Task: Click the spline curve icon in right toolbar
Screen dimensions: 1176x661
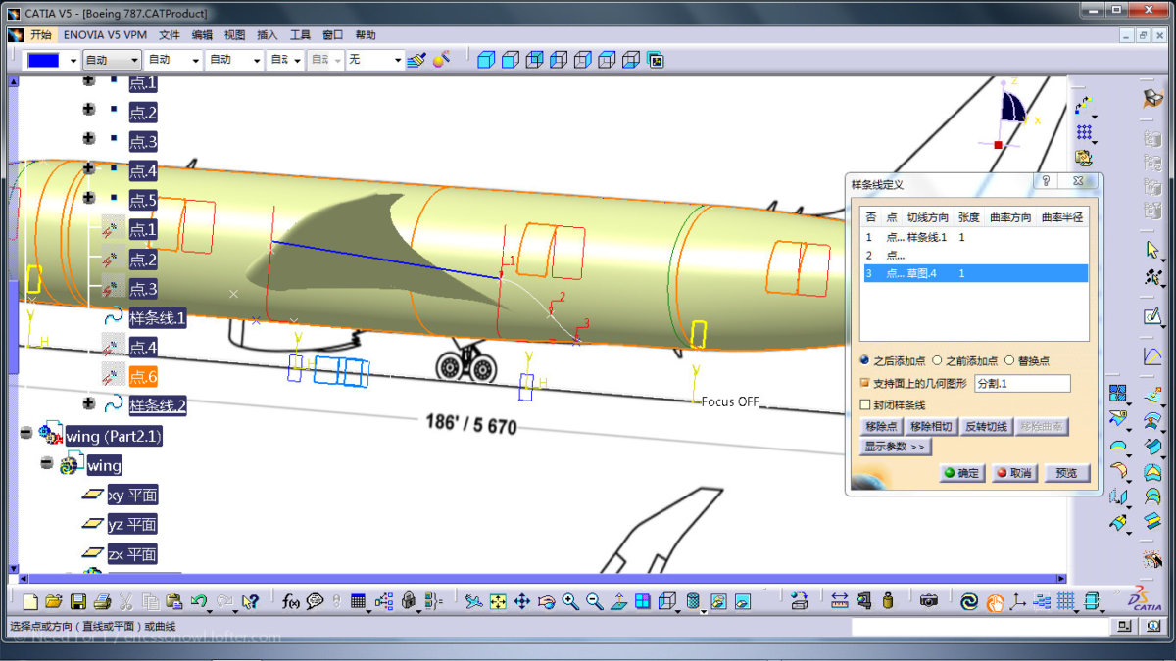Action: tap(1152, 356)
